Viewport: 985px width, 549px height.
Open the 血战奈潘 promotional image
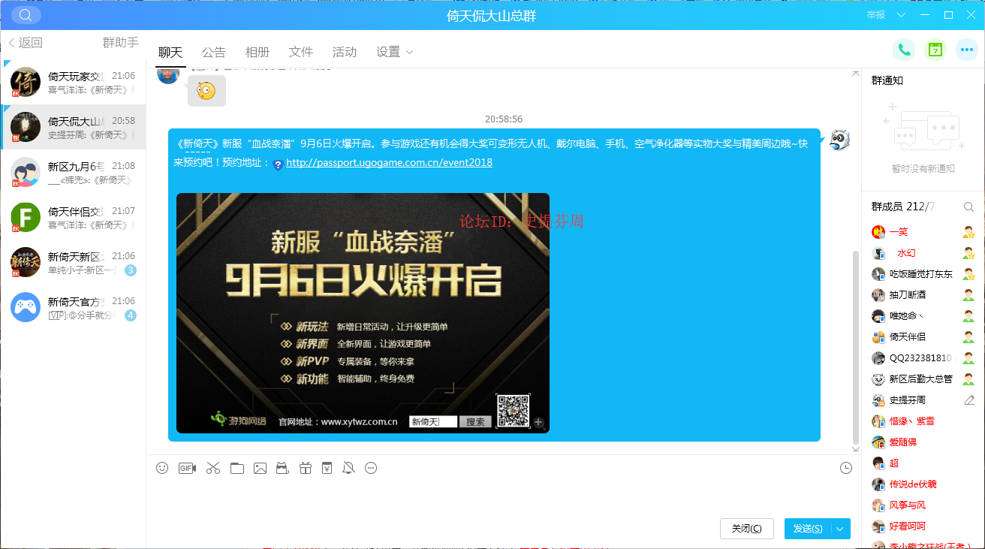click(x=363, y=313)
